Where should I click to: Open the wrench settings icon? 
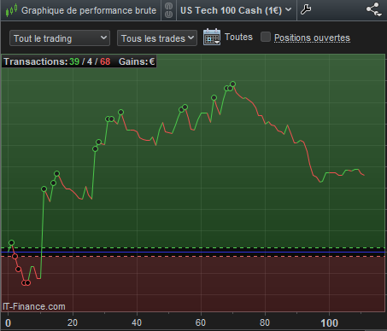pos(306,10)
